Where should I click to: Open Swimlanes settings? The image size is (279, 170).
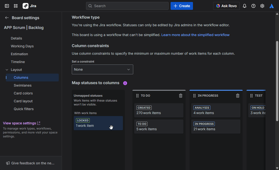point(23,86)
